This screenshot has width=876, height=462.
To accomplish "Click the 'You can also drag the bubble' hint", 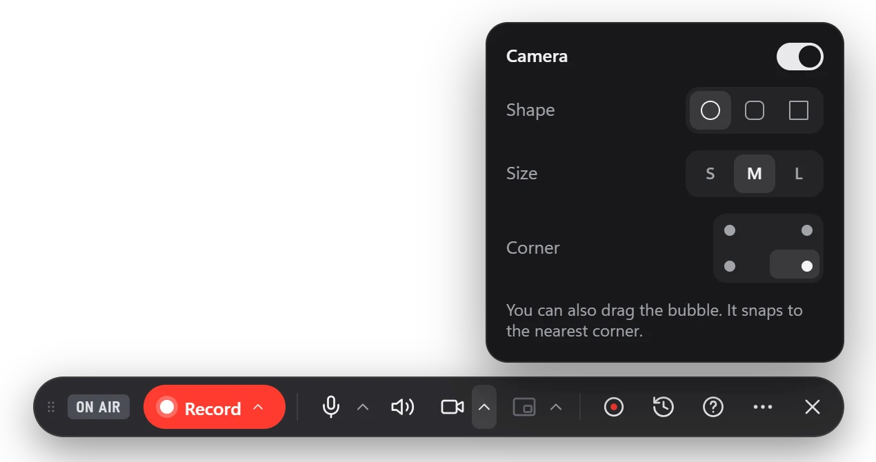I will 655,321.
